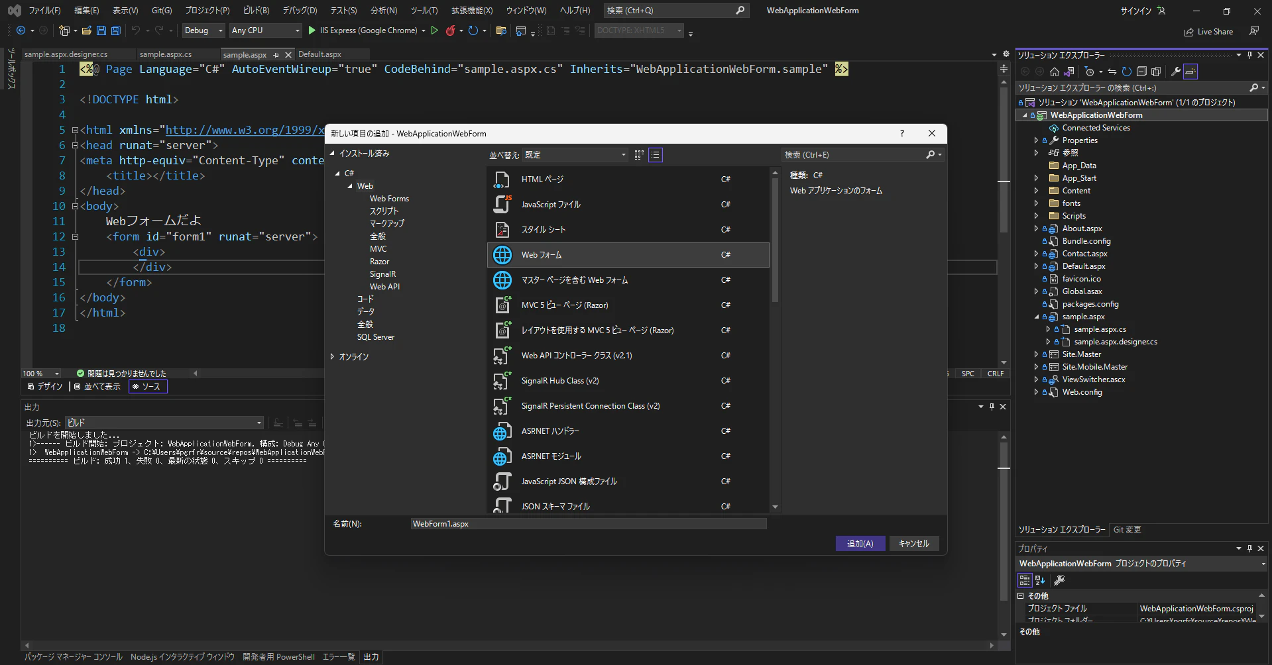Toggle auto-hide pin on Solution Explorer panel

[x=1249, y=55]
